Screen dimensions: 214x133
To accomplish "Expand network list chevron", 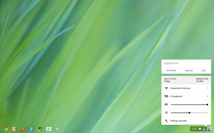I will (x=207, y=88).
